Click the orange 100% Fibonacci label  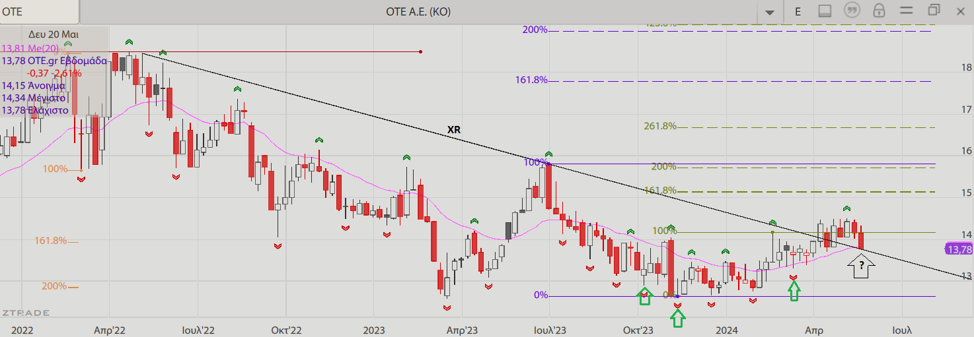55,169
